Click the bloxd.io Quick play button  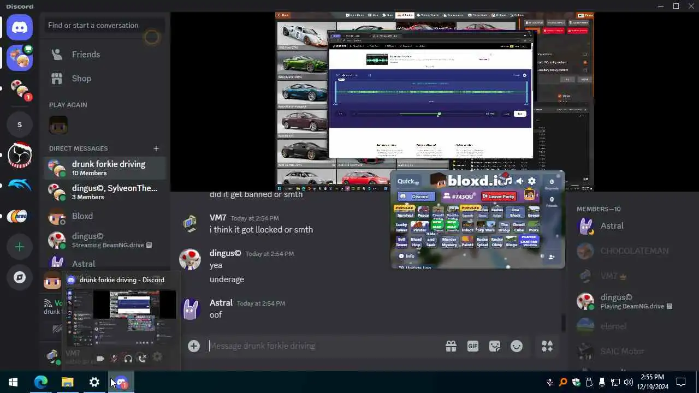(407, 181)
